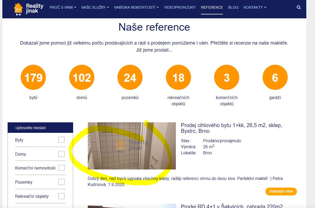Click the orange 6 garáží circle
Viewport: 315px width, 208px height.
coord(275,78)
